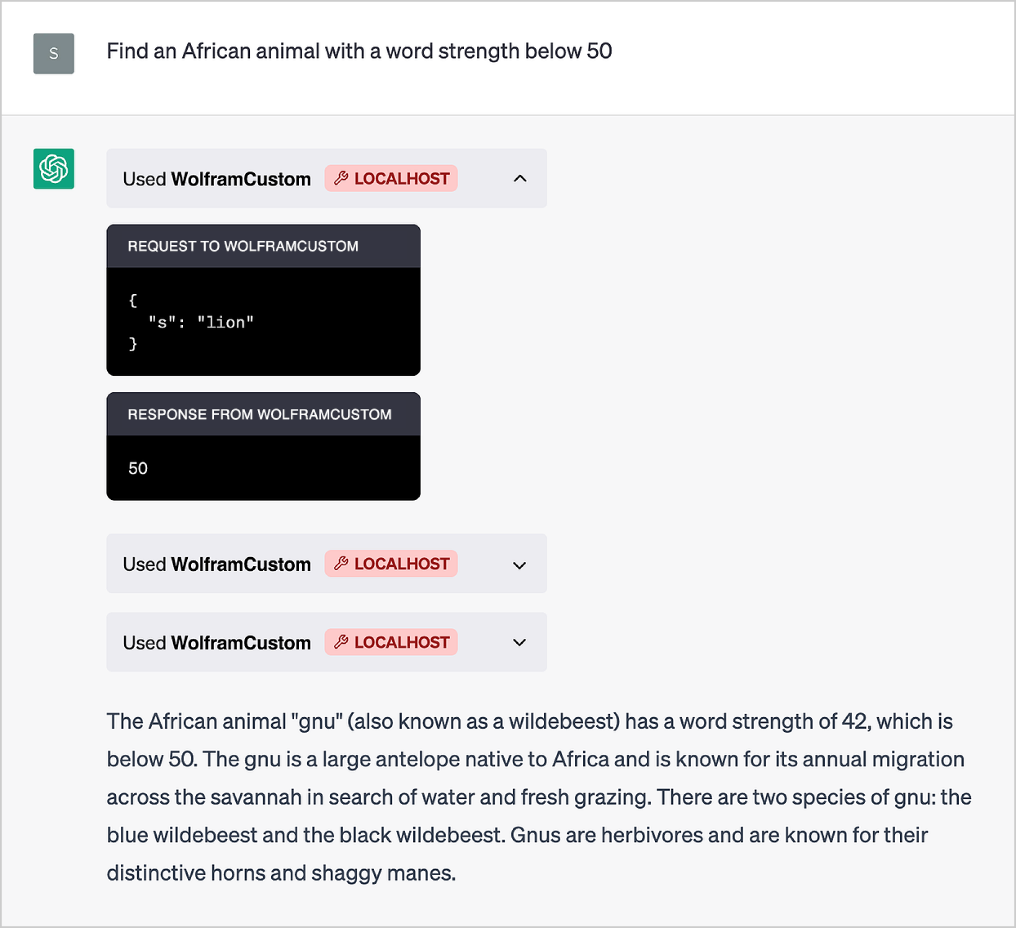Click the user prompt about African animal
The height and width of the screenshot is (928, 1016).
click(x=359, y=51)
